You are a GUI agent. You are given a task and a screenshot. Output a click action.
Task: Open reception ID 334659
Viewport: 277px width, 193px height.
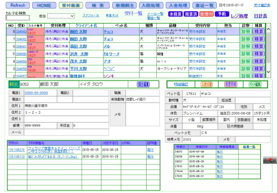point(21,61)
